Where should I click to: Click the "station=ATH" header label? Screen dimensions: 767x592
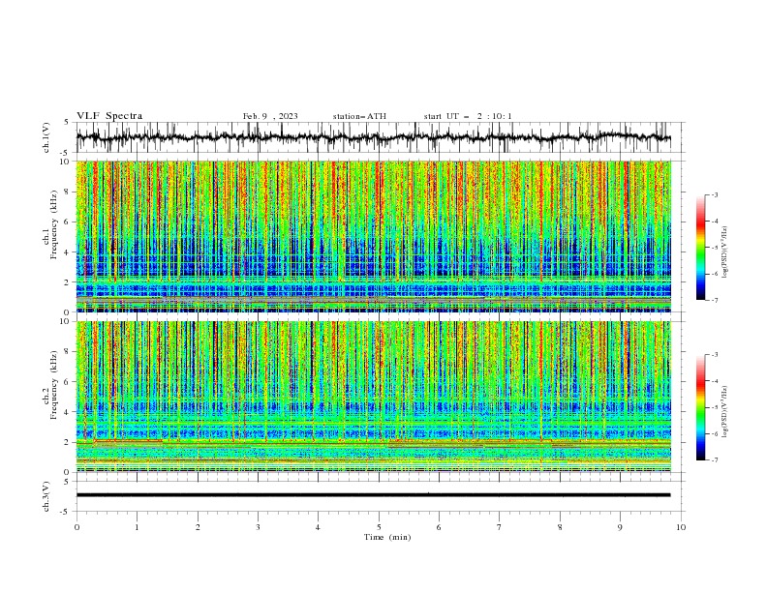pos(359,116)
